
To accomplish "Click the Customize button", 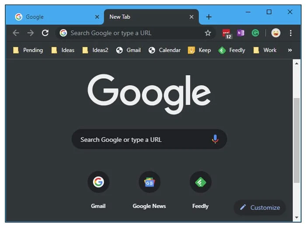I will tap(260, 207).
